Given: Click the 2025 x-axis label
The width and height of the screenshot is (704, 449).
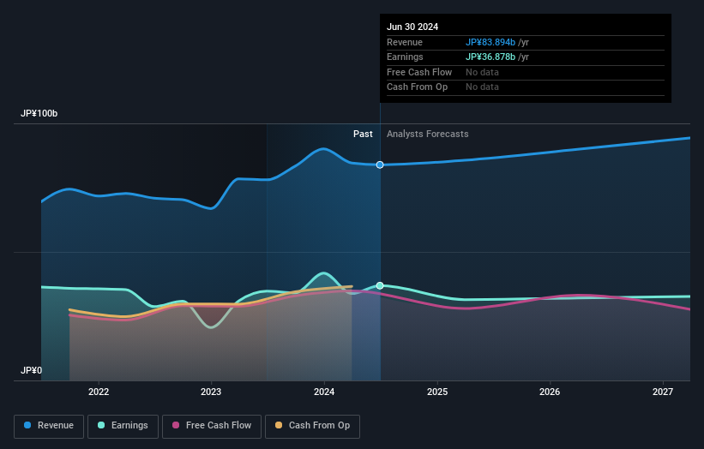Looking at the screenshot, I should click(436, 392).
